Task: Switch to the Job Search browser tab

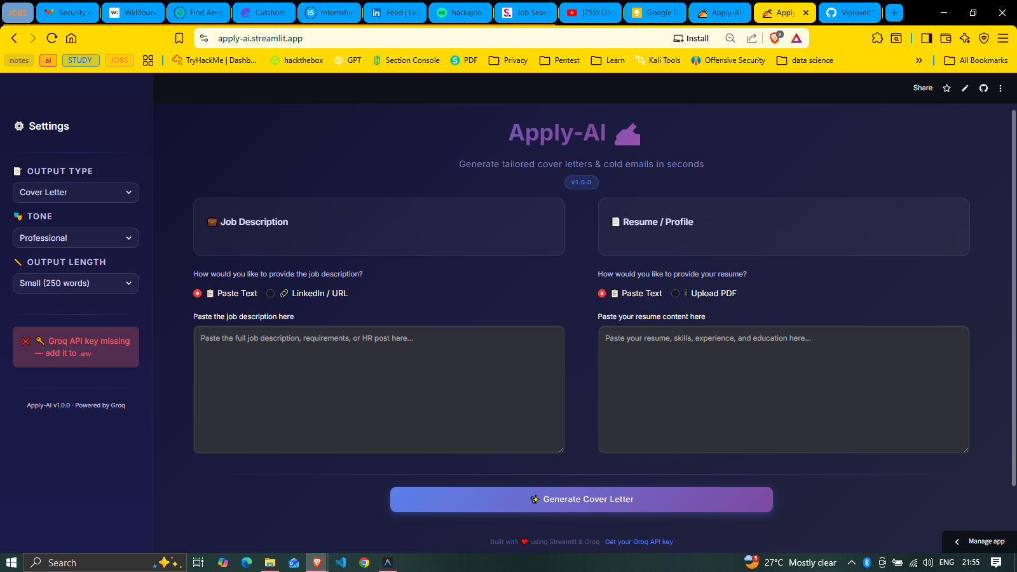Action: (x=526, y=13)
